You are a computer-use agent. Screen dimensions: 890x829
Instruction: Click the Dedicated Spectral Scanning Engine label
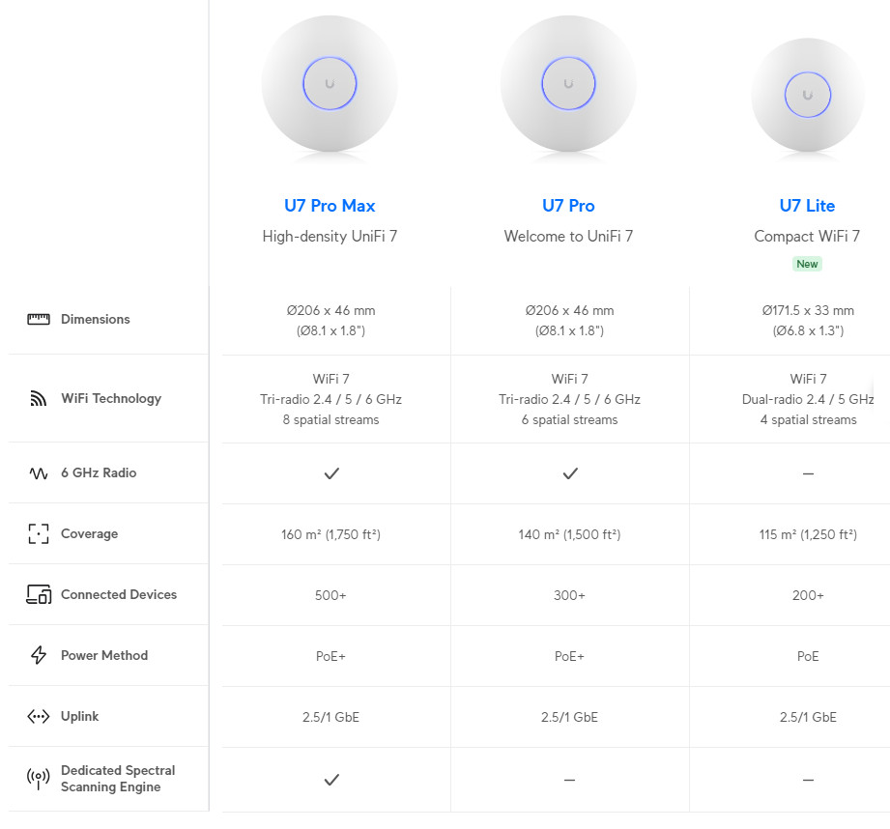coord(118,779)
